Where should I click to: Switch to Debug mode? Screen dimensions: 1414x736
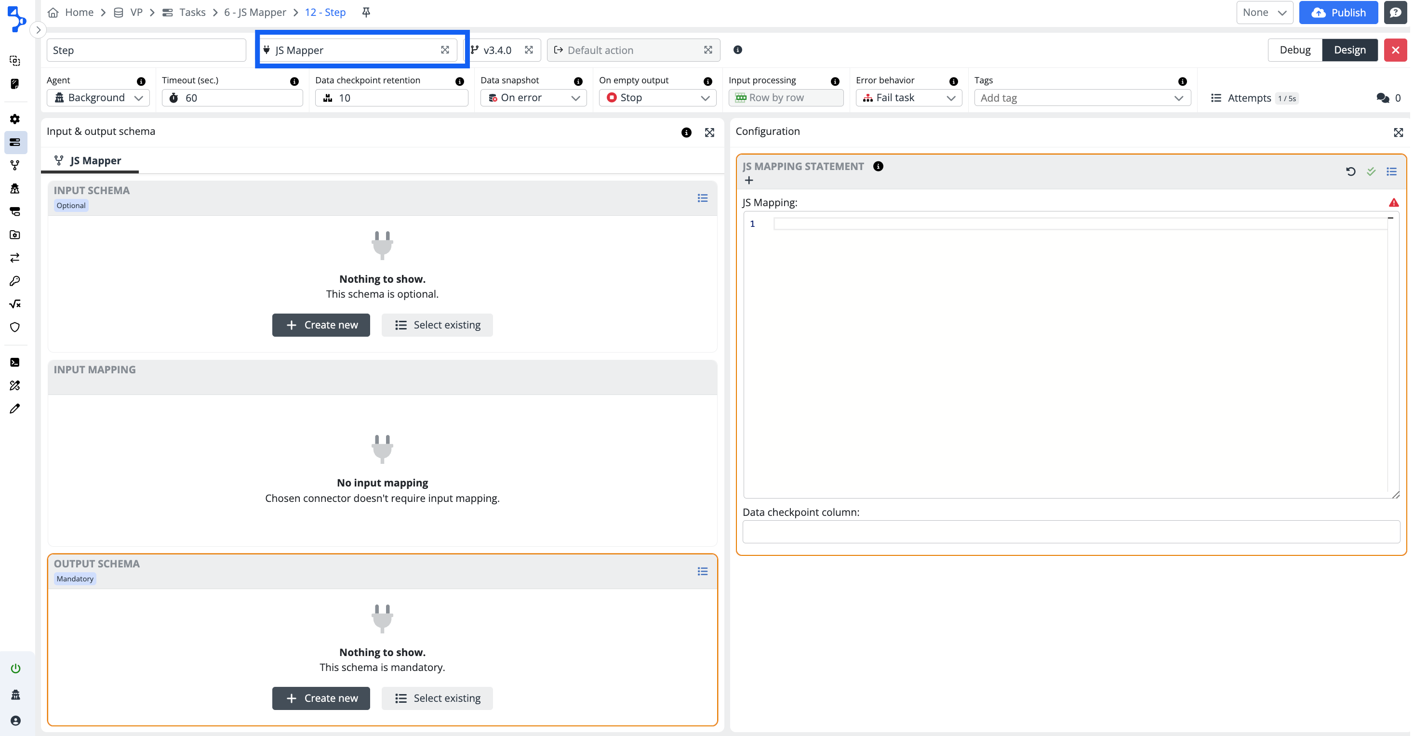(x=1294, y=50)
